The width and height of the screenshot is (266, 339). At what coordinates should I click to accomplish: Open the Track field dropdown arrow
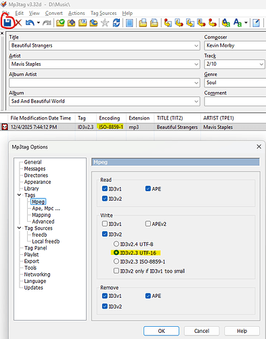261,64
